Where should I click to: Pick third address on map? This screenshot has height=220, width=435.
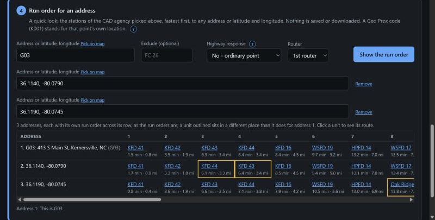[92, 100]
